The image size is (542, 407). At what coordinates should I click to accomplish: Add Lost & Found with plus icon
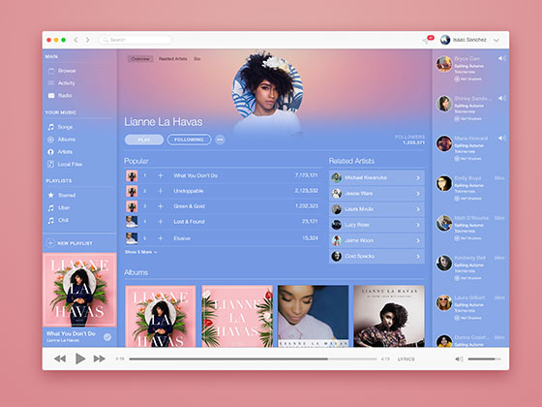click(x=161, y=222)
